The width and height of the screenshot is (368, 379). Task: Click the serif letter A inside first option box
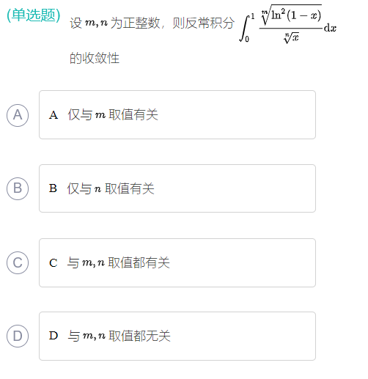pos(54,115)
